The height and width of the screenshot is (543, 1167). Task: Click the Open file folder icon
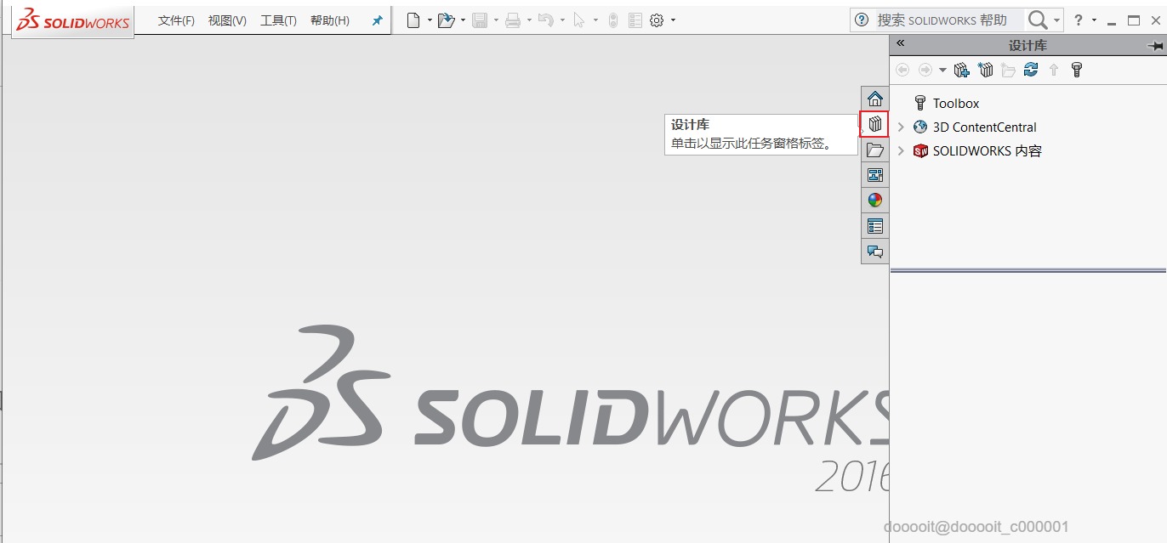pos(446,20)
